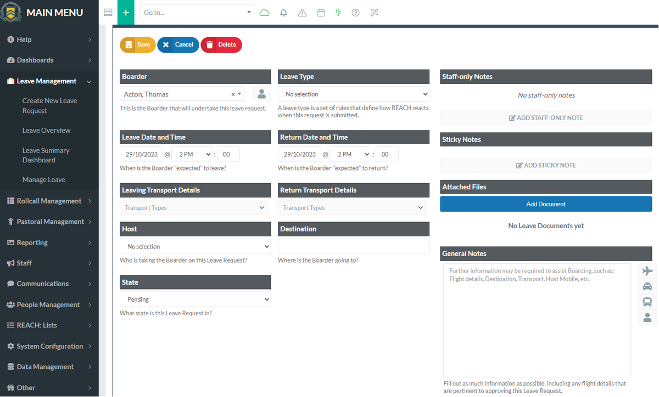Insert flight details via airplane icon
659x397 pixels.
pyautogui.click(x=647, y=271)
